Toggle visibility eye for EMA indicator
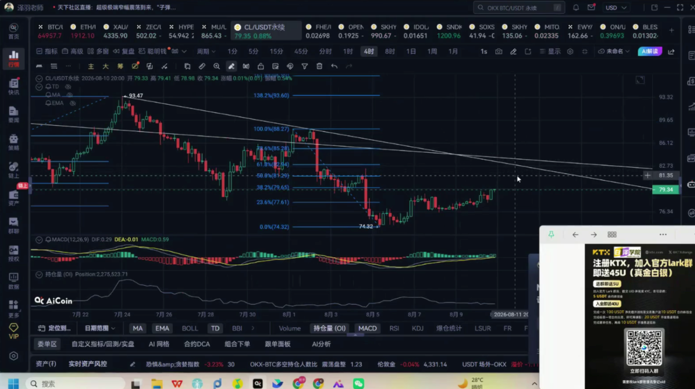This screenshot has height=389, width=695. click(x=73, y=103)
